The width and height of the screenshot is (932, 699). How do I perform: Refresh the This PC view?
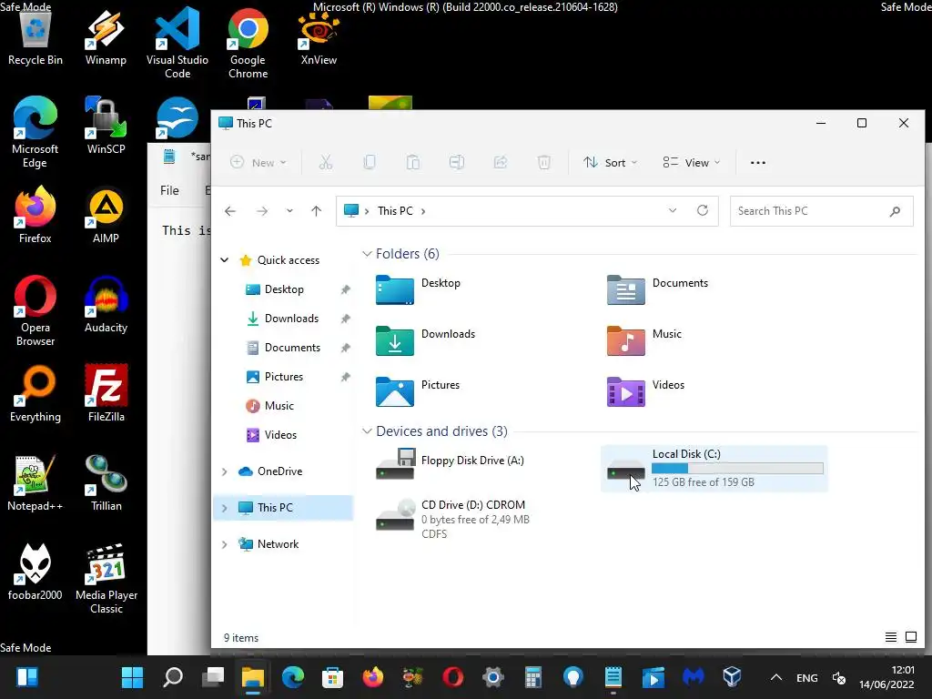(x=703, y=210)
